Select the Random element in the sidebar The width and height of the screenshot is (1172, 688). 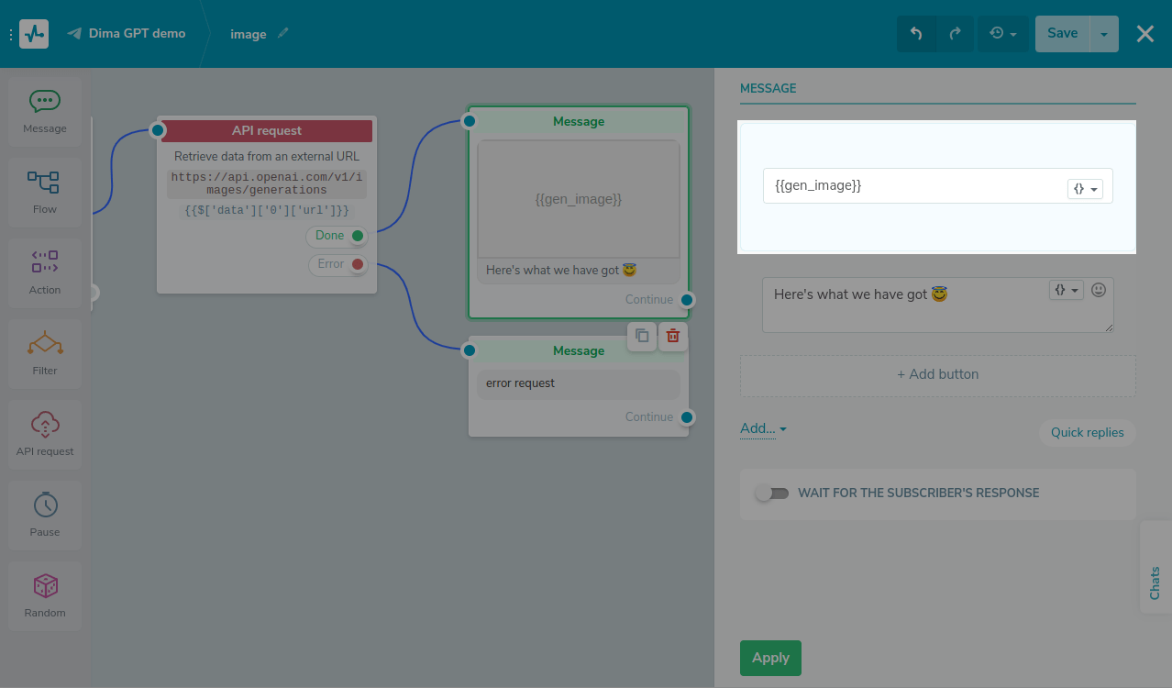pyautogui.click(x=44, y=595)
